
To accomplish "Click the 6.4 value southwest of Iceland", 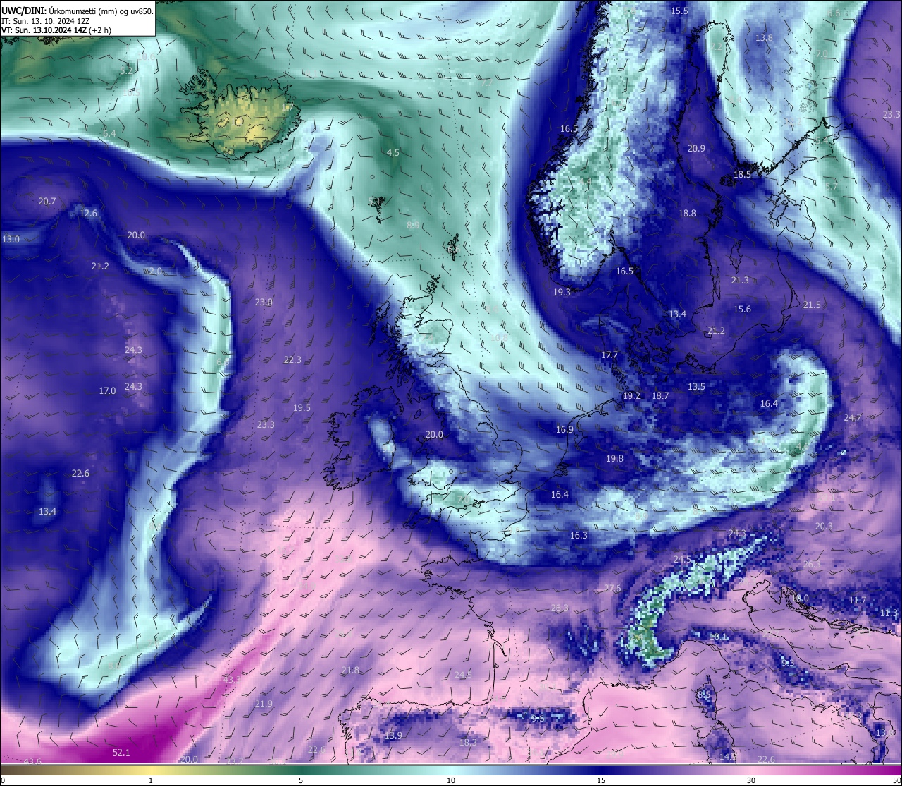I will coord(109,133).
